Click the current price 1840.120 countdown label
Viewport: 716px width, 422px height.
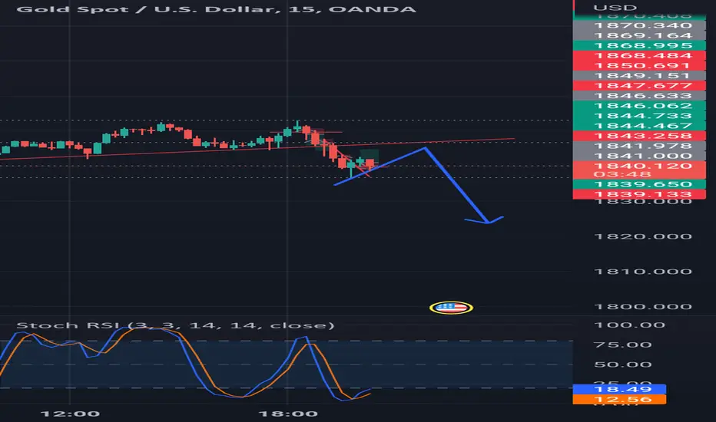[639, 170]
